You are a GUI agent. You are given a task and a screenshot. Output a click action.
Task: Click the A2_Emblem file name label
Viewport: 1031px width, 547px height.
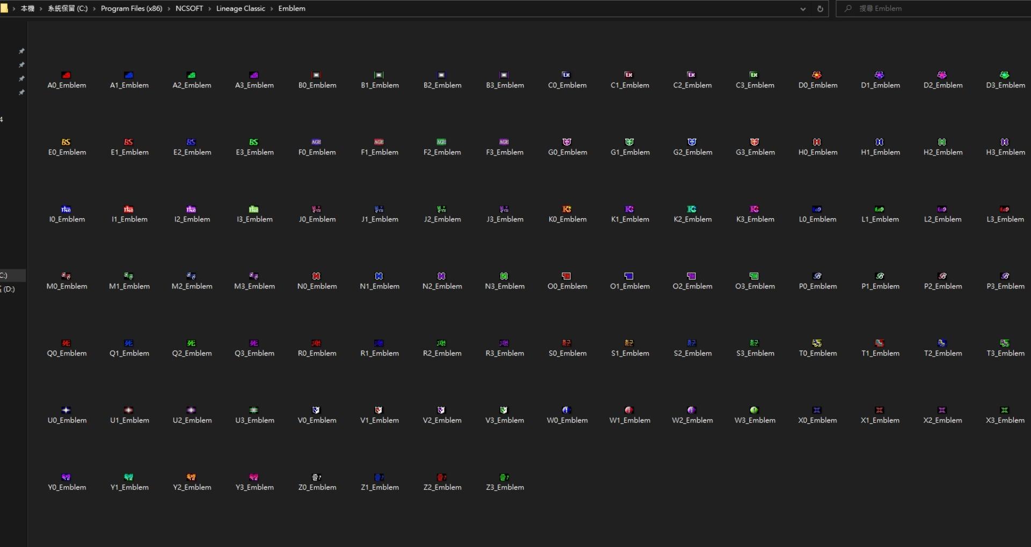pos(192,85)
